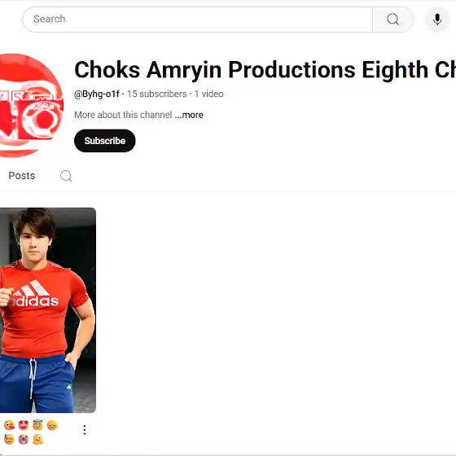The height and width of the screenshot is (456, 456).
Task: Switch to the Posts tab
Action: (x=21, y=176)
